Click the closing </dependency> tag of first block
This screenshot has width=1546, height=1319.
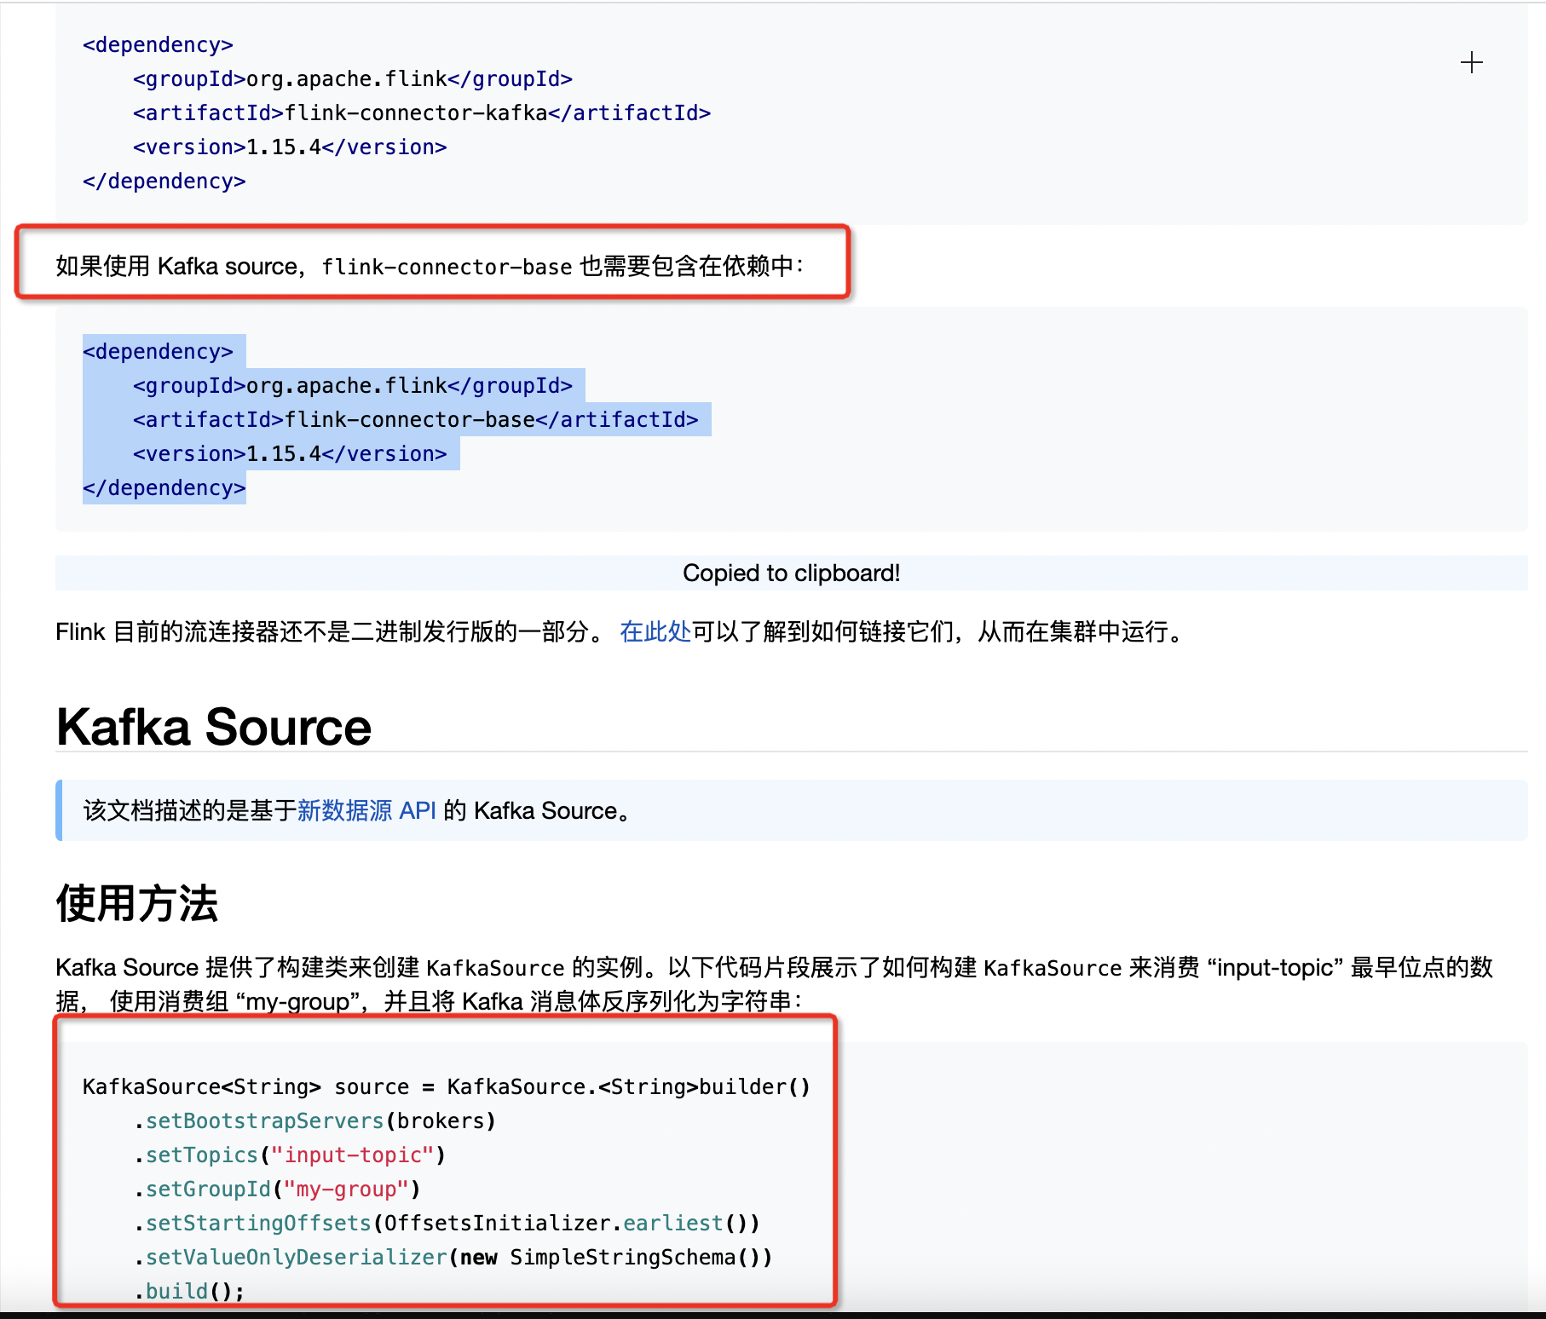point(164,181)
